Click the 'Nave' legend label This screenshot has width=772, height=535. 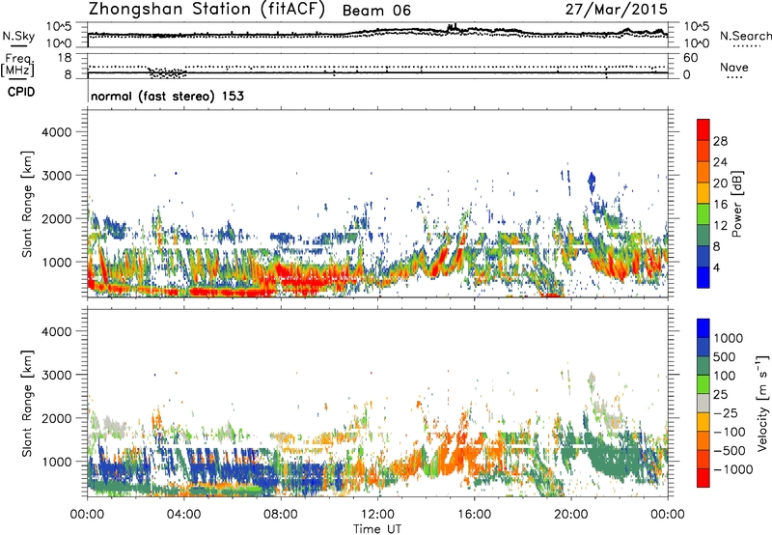734,67
